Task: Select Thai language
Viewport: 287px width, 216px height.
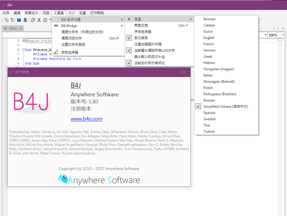Action: point(226,125)
